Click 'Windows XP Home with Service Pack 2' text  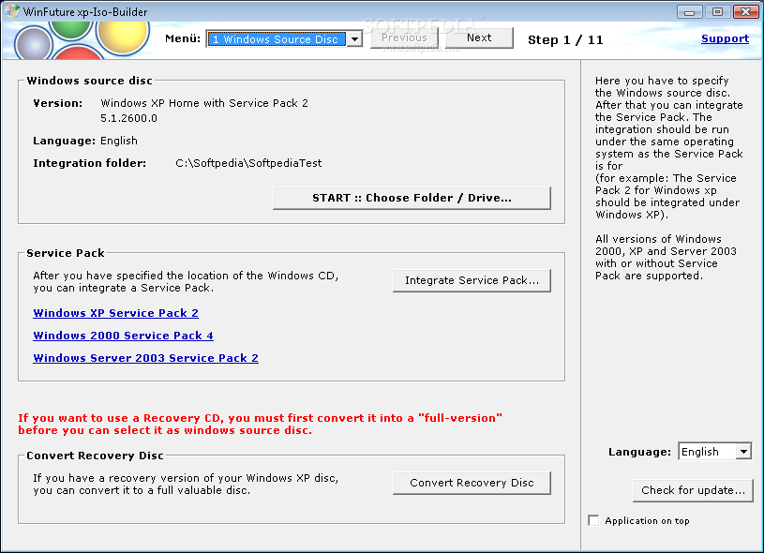pos(204,103)
